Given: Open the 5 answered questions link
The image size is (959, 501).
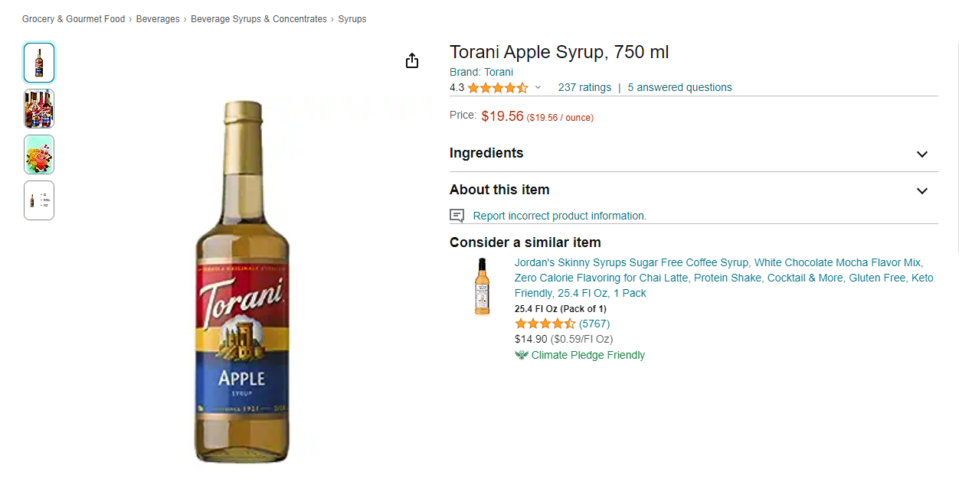Looking at the screenshot, I should coord(679,87).
